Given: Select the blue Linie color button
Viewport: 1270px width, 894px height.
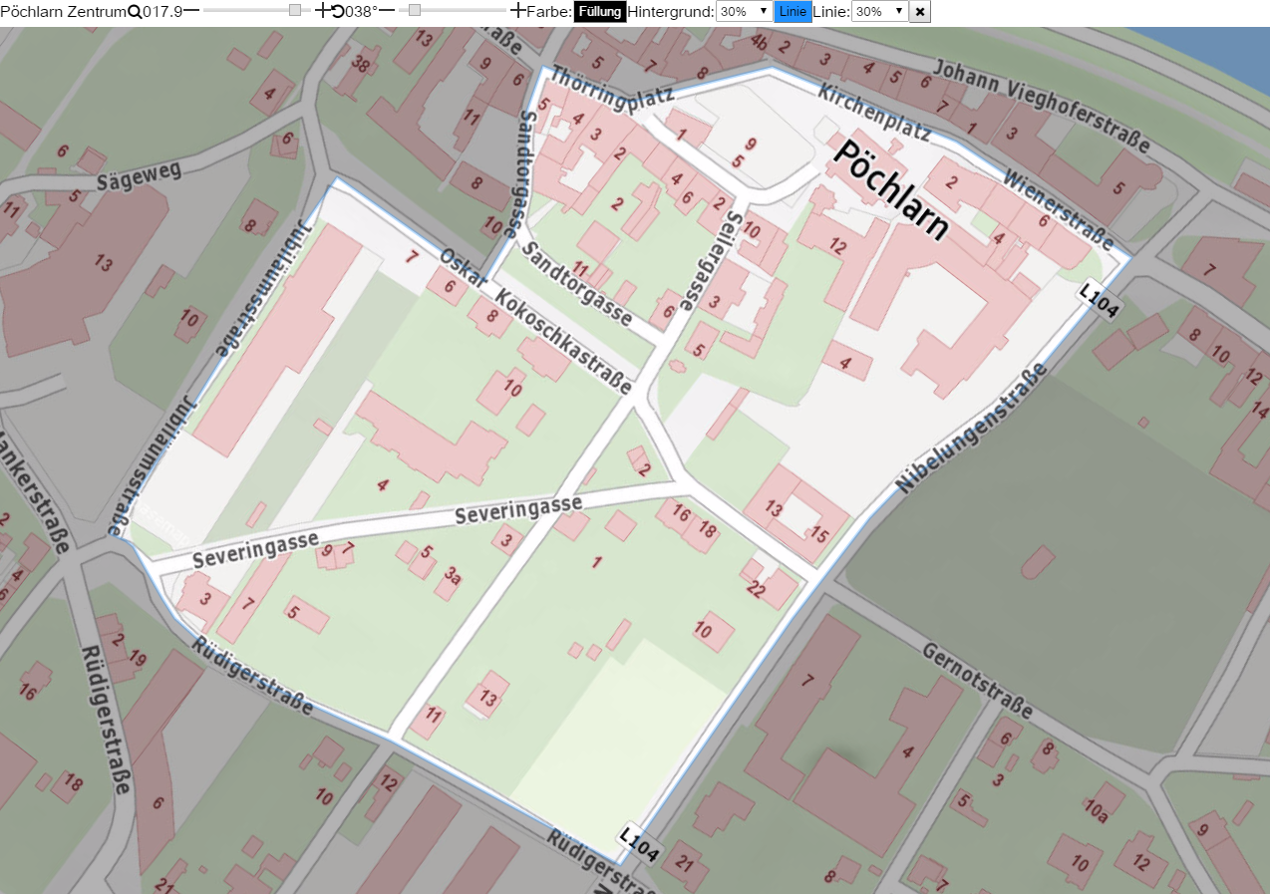Looking at the screenshot, I should pyautogui.click(x=793, y=12).
